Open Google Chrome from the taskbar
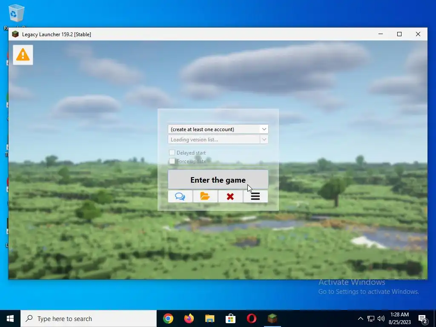The width and height of the screenshot is (436, 327). [x=168, y=318]
